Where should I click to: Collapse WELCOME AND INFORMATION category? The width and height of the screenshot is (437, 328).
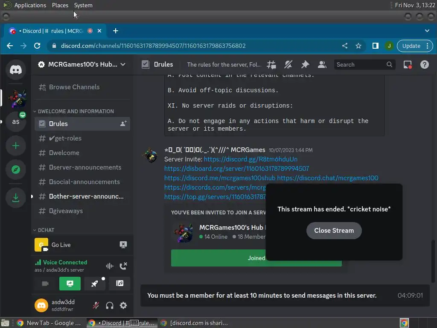(x=73, y=111)
